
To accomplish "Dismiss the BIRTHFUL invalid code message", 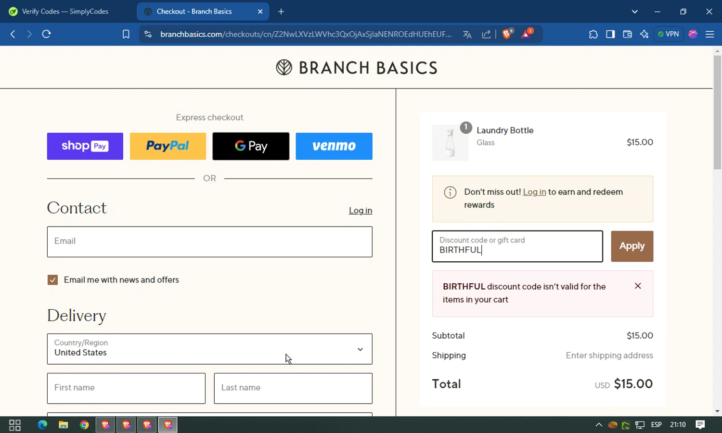I will [638, 286].
